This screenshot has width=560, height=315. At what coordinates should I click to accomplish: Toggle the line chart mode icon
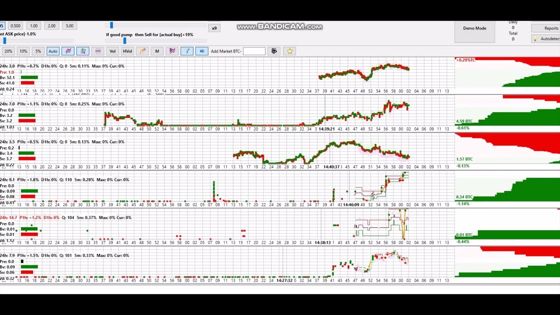(68, 51)
